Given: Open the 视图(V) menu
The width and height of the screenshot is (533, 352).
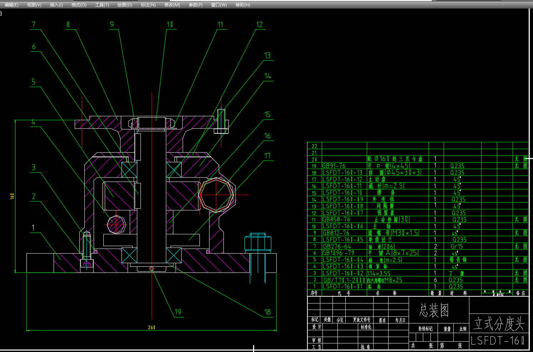Looking at the screenshot, I should 34,5.
